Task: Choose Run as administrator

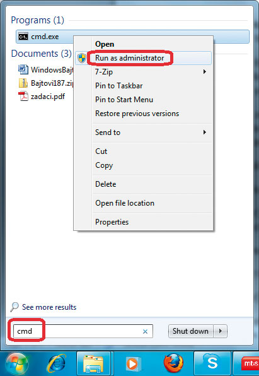Action: 129,58
